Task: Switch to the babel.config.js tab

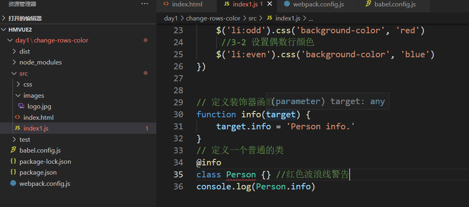Action: click(x=394, y=6)
